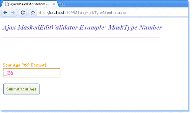Open a new tab with the plus button

pos(62,4)
